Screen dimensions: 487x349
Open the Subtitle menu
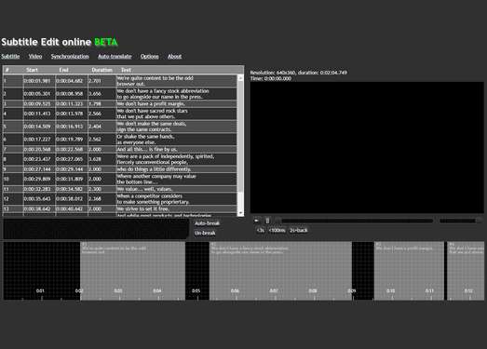click(x=10, y=56)
